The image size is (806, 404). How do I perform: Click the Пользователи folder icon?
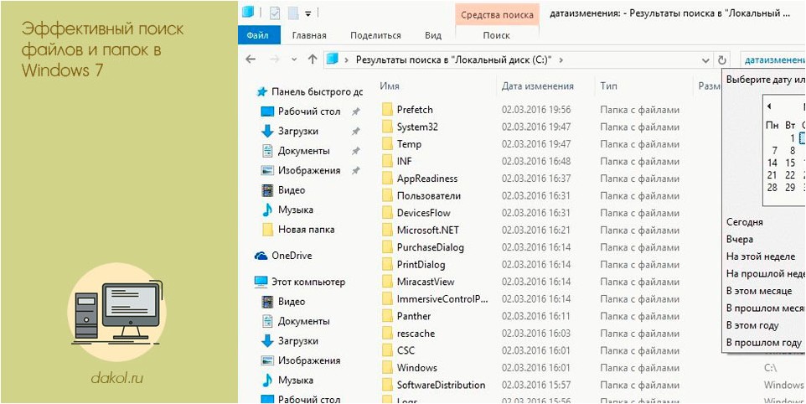coord(387,196)
